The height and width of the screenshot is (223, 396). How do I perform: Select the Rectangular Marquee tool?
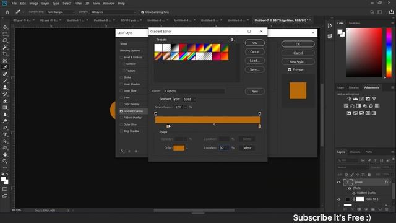click(x=5, y=34)
